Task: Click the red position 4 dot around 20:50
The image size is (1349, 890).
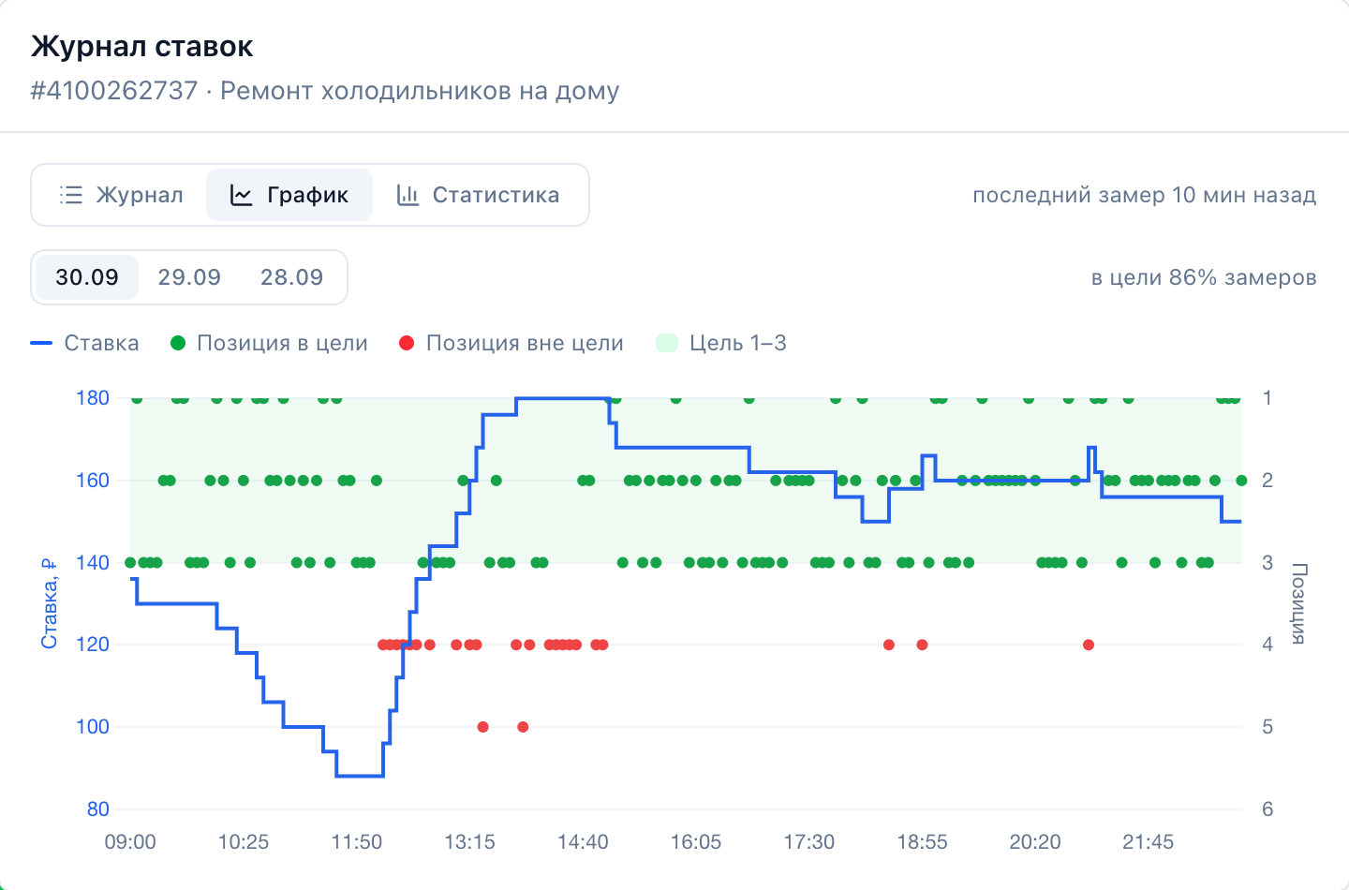Action: [x=1089, y=645]
